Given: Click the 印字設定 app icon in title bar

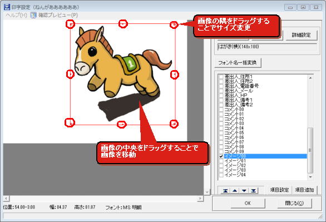Looking at the screenshot, I should click(x=7, y=7).
